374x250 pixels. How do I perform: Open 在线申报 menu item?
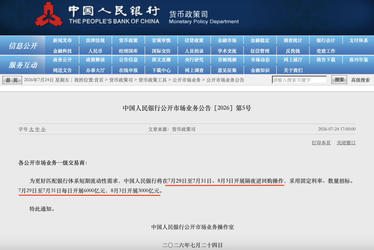click(x=128, y=70)
